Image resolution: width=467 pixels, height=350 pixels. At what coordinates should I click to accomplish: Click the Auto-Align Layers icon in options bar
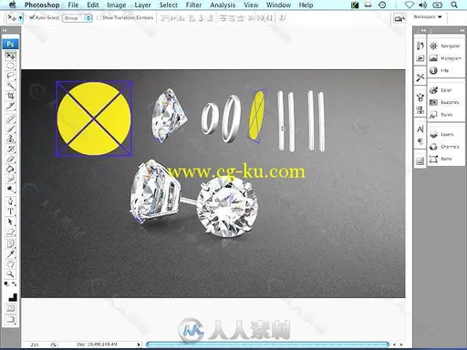pyautogui.click(x=283, y=18)
